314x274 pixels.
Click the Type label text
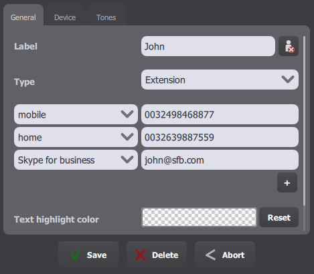pos(24,82)
